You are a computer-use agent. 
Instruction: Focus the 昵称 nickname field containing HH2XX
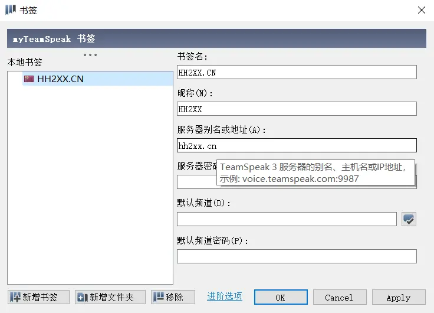[297, 109]
